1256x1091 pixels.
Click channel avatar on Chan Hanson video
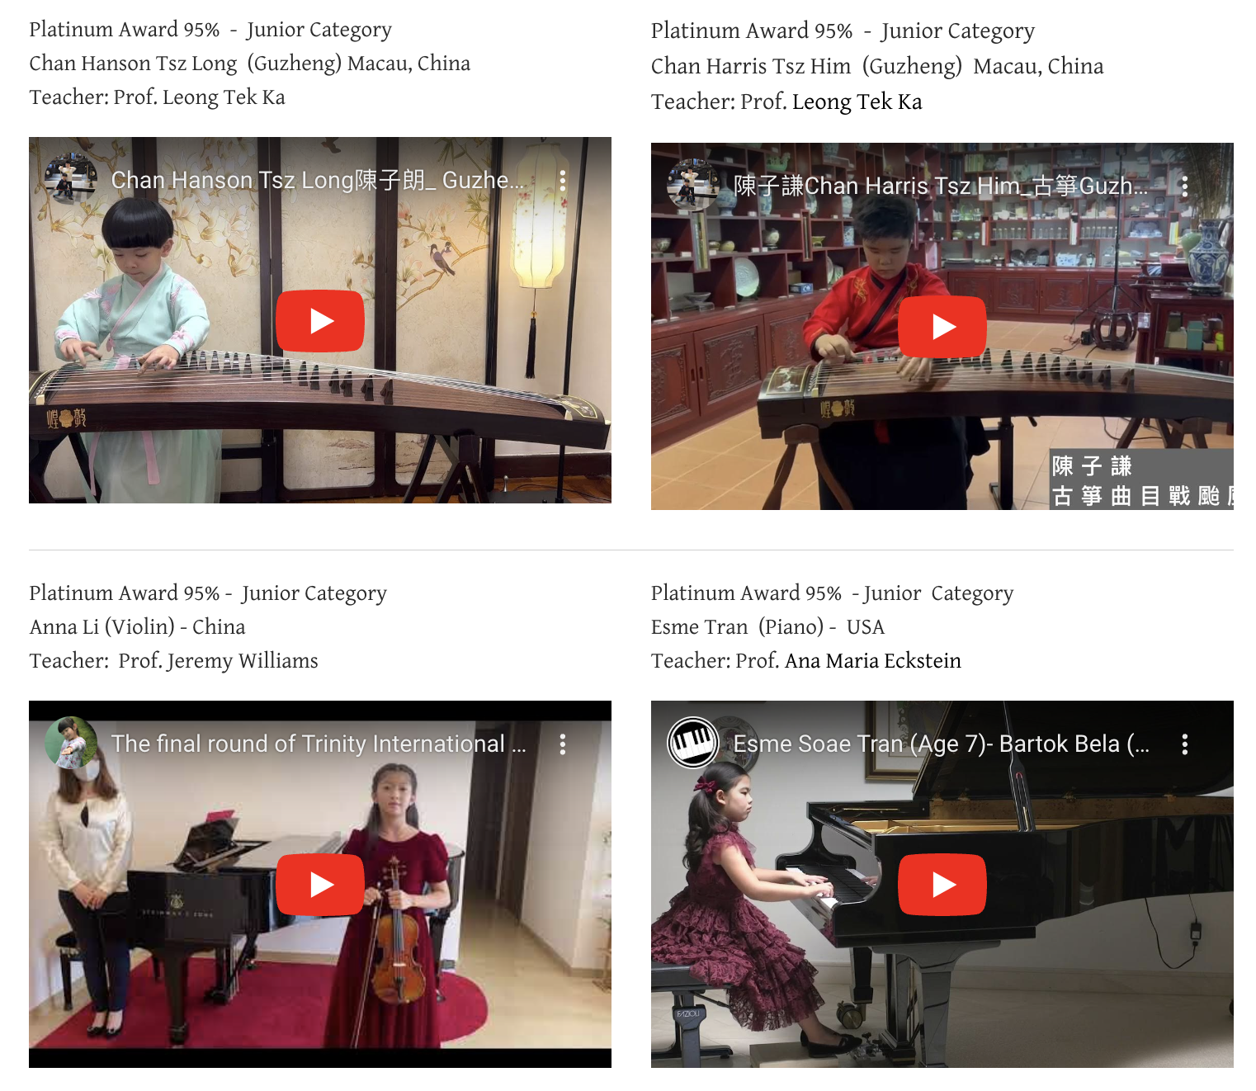[x=70, y=178]
